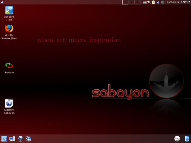Open the KDE K menu
Image resolution: width=191 pixels, height=143 pixels.
(4, 139)
